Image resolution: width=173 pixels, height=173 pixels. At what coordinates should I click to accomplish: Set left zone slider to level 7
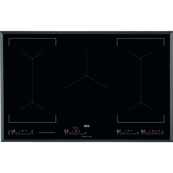point(26,134)
